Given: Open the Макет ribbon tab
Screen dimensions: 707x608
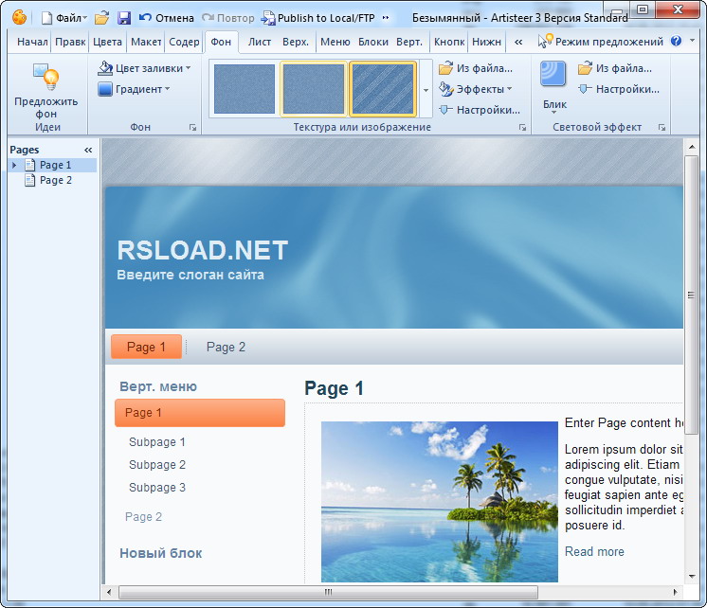Looking at the screenshot, I should (x=146, y=42).
